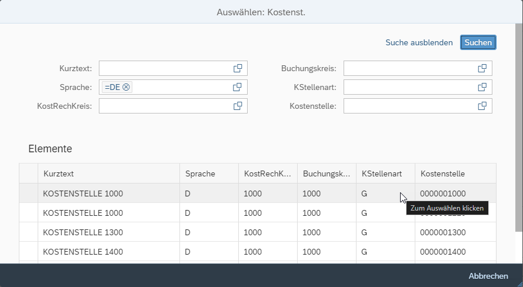
Task: Click the KostRechK... column header
Action: (268, 173)
